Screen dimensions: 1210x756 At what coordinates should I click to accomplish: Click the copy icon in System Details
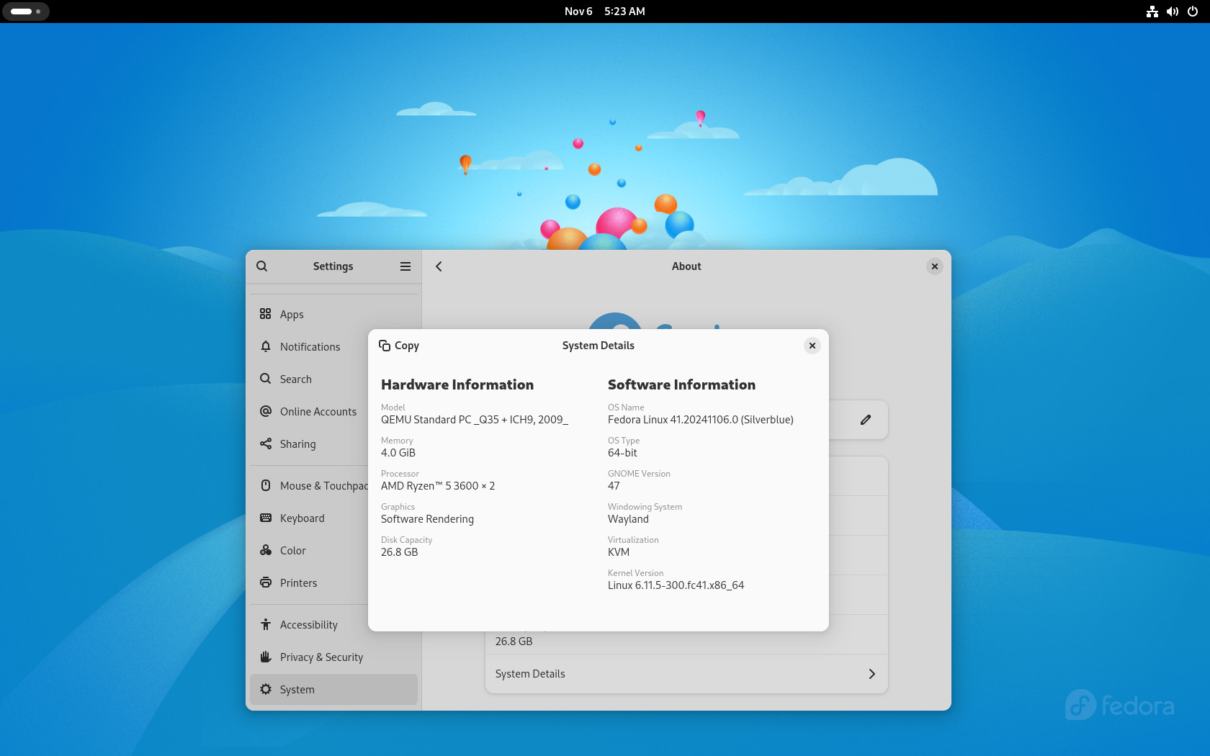click(385, 346)
